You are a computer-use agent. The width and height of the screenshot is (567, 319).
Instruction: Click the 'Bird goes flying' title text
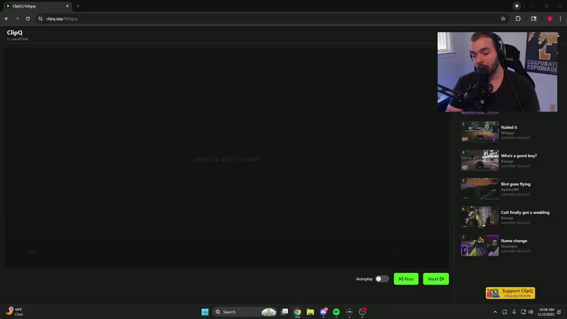(x=516, y=184)
